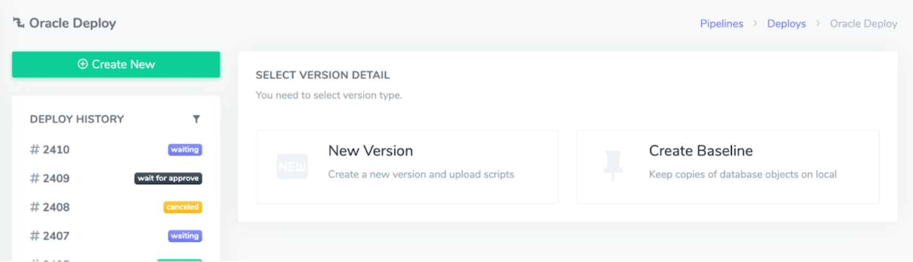This screenshot has width=913, height=262.
Task: Click the Oracle Deploy pipeline icon
Action: coord(18,23)
